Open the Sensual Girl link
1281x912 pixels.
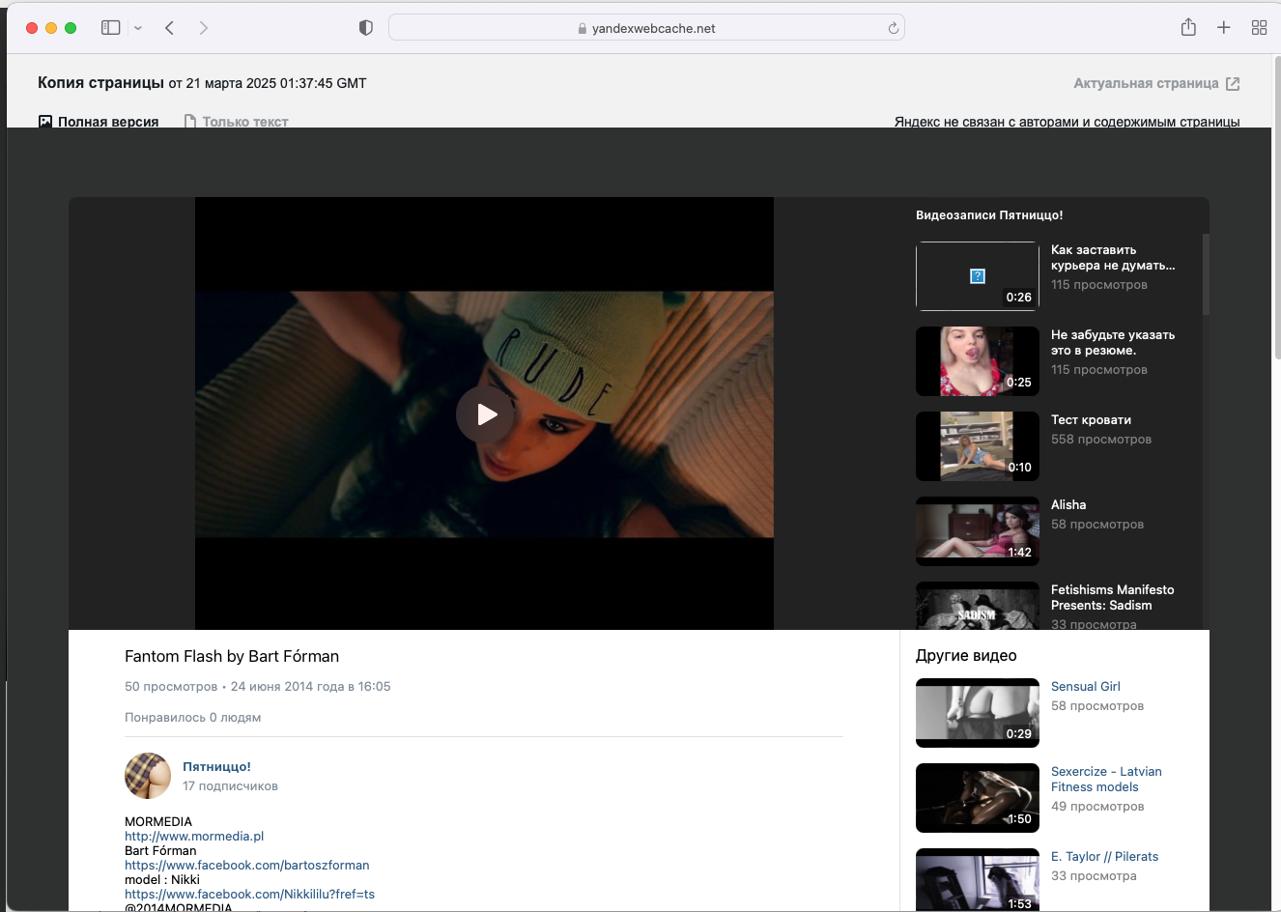1086,686
